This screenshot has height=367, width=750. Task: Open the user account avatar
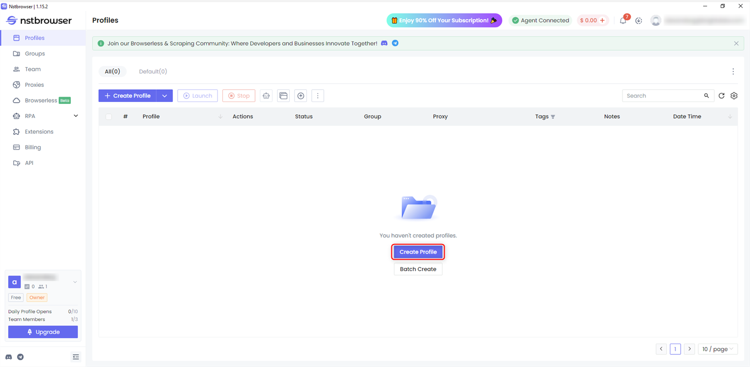[x=656, y=20]
